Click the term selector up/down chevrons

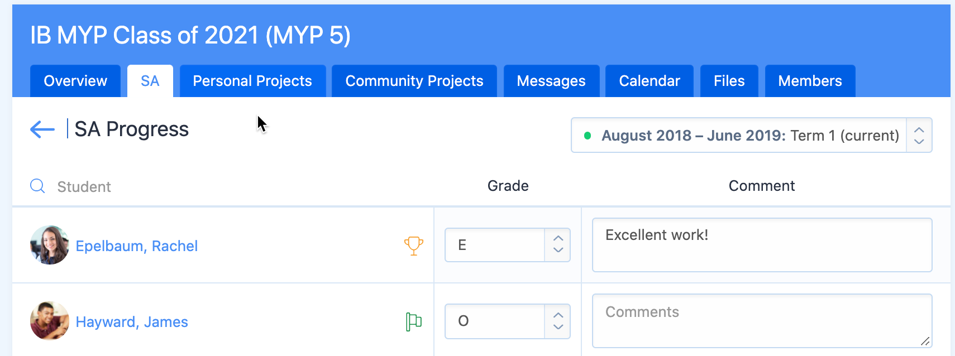pyautogui.click(x=919, y=135)
